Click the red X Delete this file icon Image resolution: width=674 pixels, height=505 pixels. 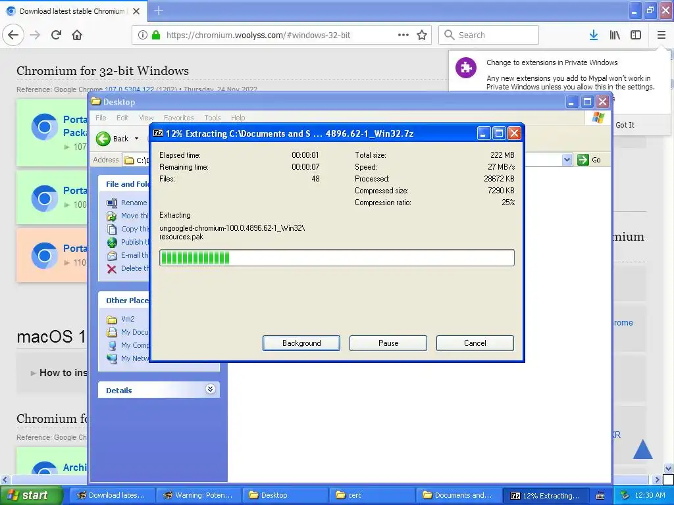pyautogui.click(x=112, y=269)
